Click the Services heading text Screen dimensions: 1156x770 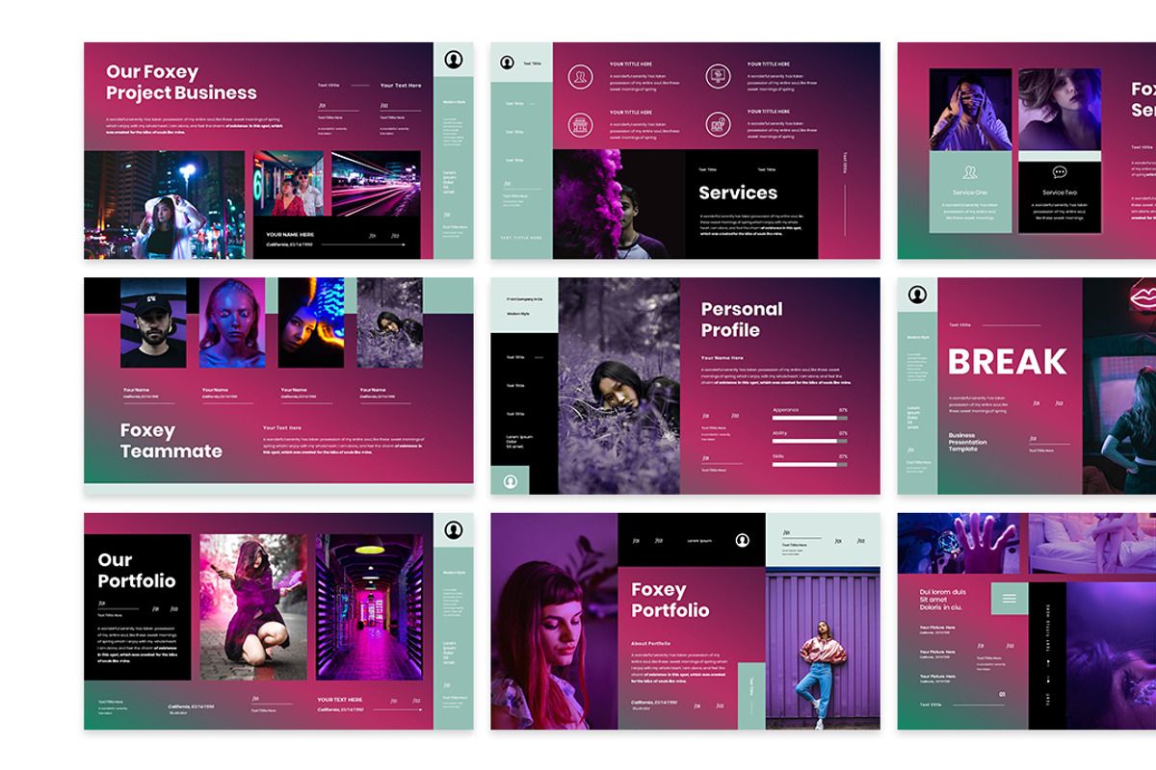[x=738, y=192]
